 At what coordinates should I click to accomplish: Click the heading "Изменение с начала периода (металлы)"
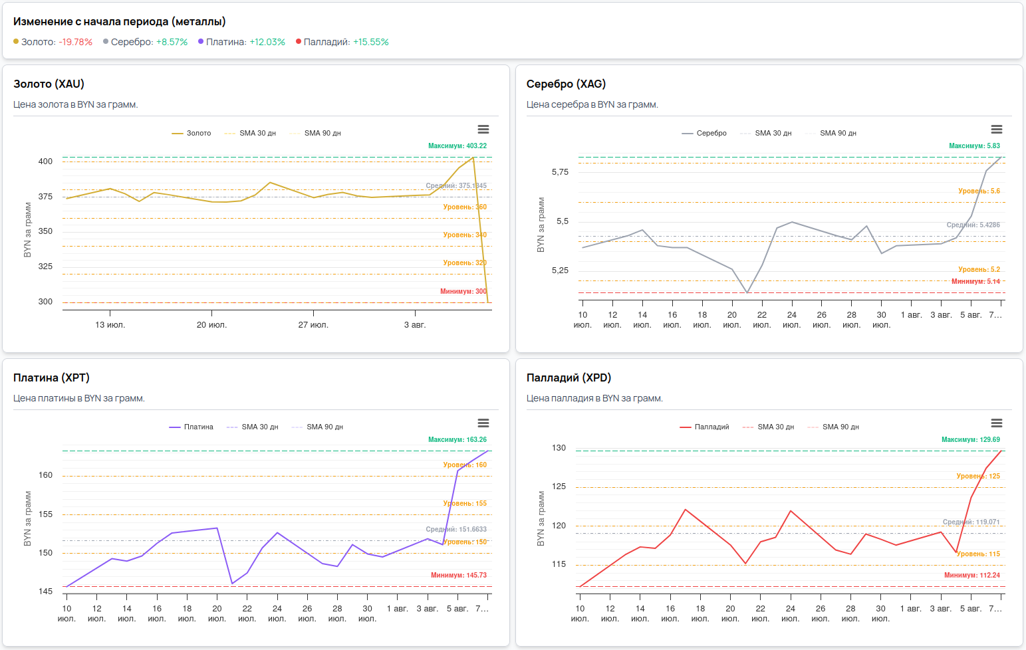coord(120,21)
